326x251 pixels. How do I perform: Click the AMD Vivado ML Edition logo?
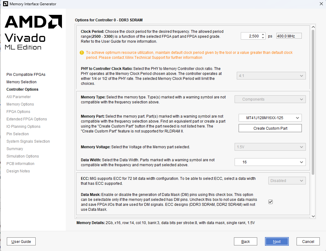pyautogui.click(x=33, y=32)
